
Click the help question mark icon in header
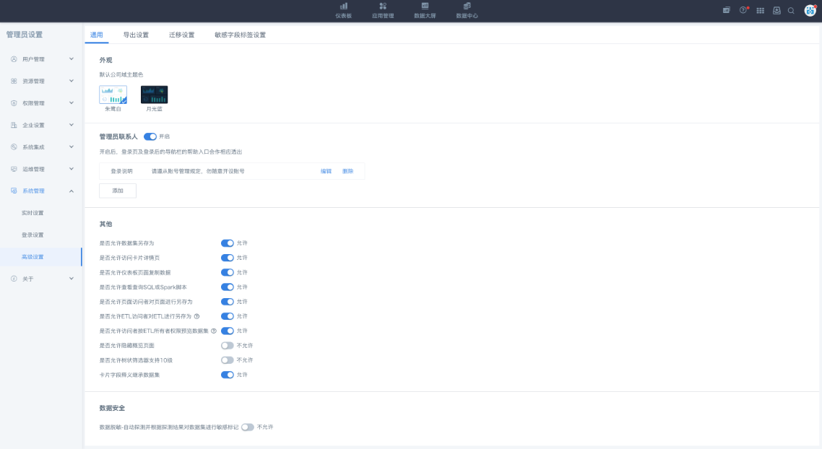pyautogui.click(x=743, y=10)
